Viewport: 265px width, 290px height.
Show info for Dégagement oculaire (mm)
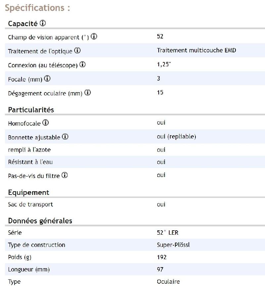[x=87, y=93]
